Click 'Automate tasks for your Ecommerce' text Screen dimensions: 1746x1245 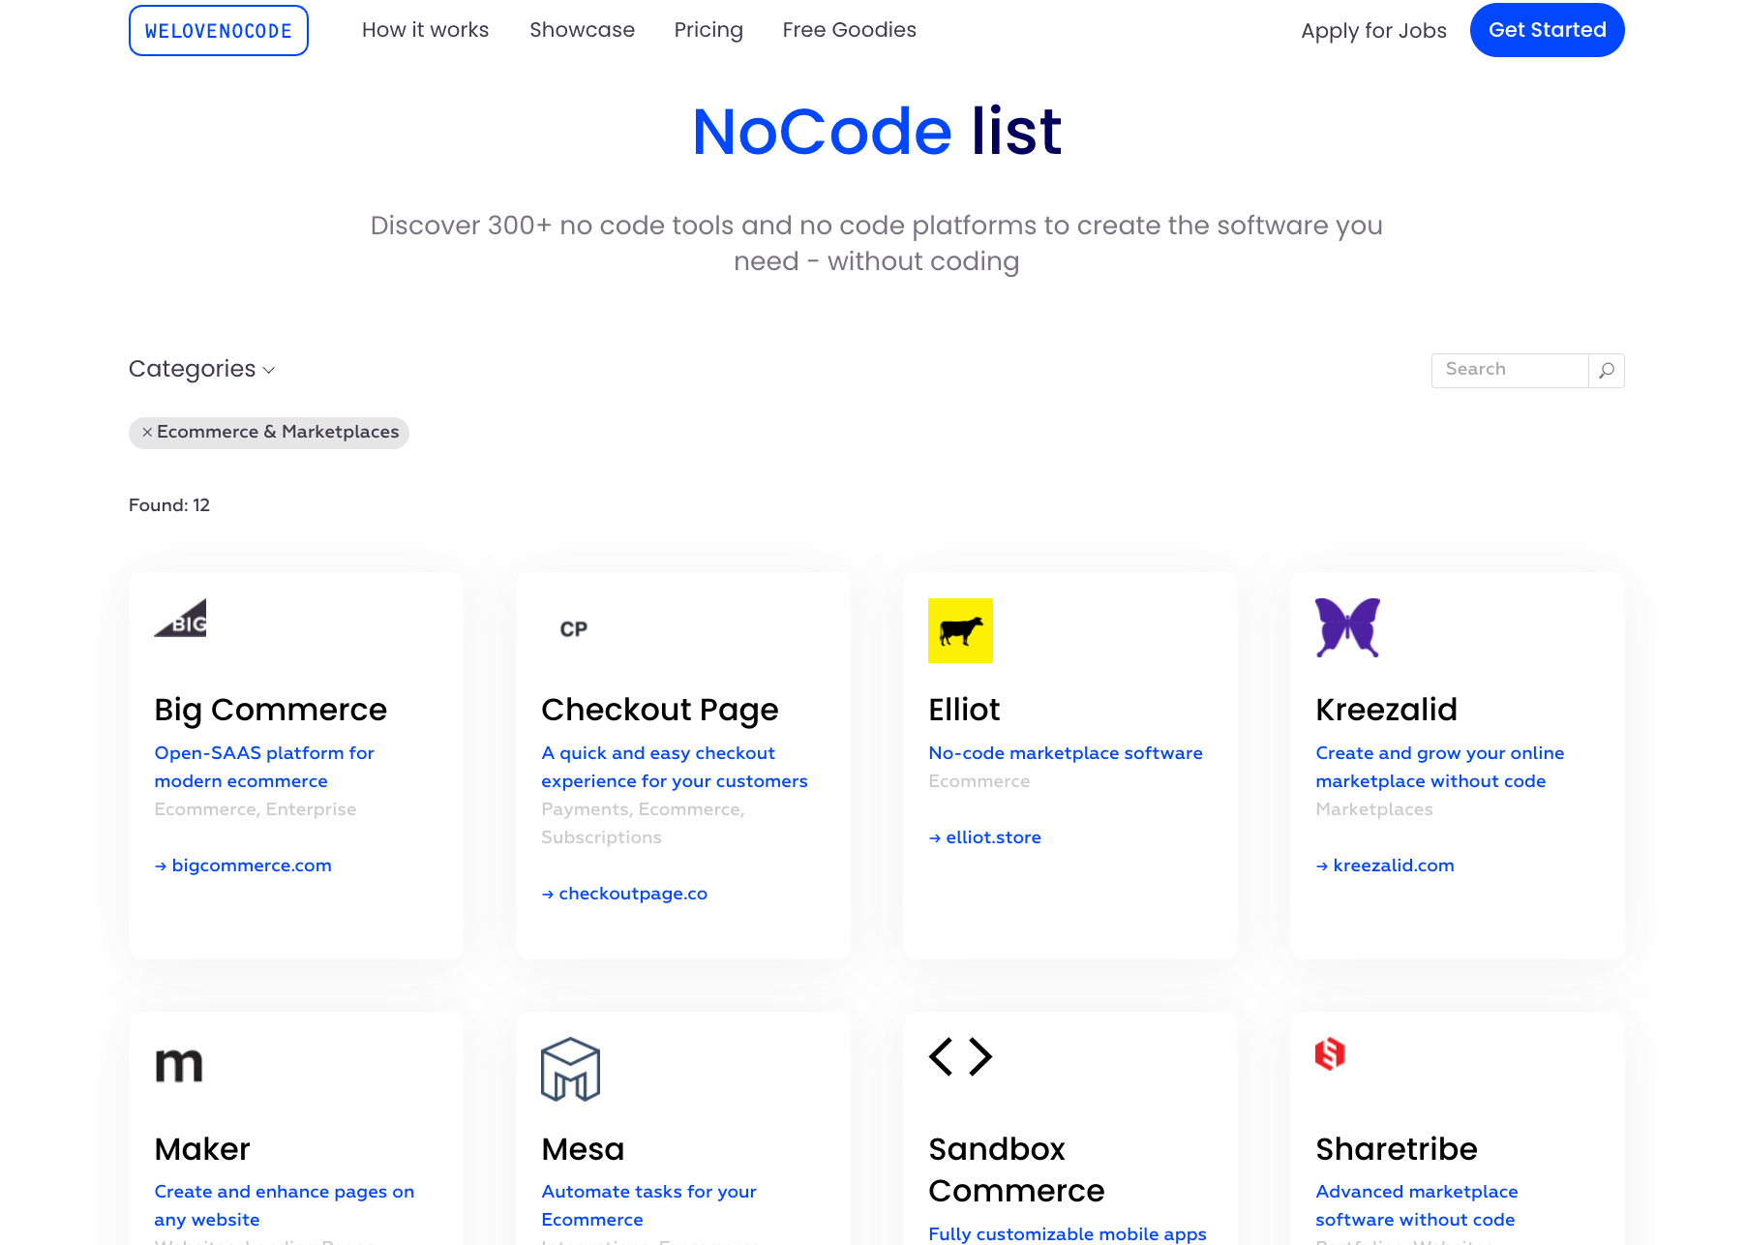[x=649, y=1205]
